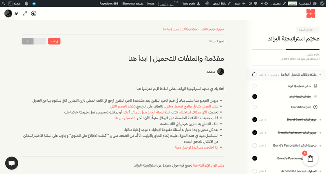
Task: Open the user avatar in header
Action: pos(8,13)
